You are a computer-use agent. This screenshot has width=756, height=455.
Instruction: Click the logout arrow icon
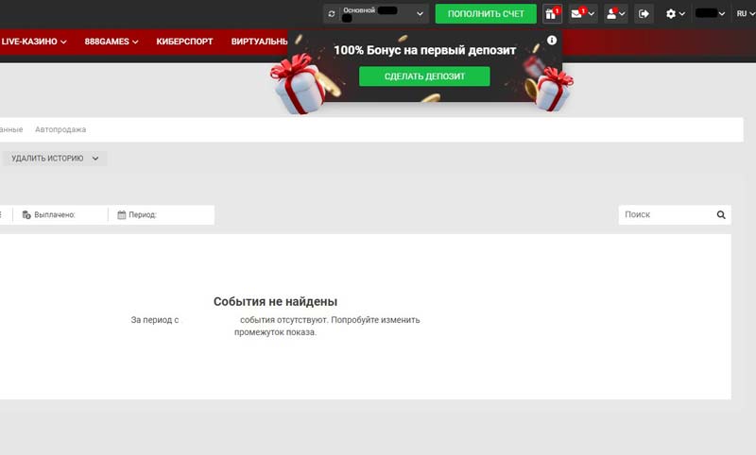[x=644, y=14]
